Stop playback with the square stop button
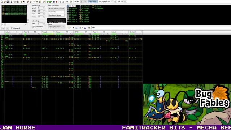 54,1
